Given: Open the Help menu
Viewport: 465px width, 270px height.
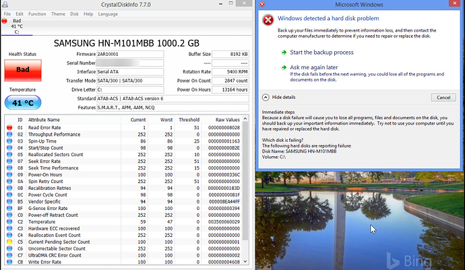Looking at the screenshot, I should coord(88,14).
